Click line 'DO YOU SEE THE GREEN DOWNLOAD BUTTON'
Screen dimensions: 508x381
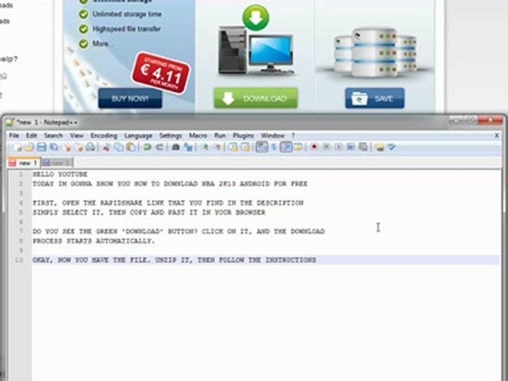pos(178,231)
